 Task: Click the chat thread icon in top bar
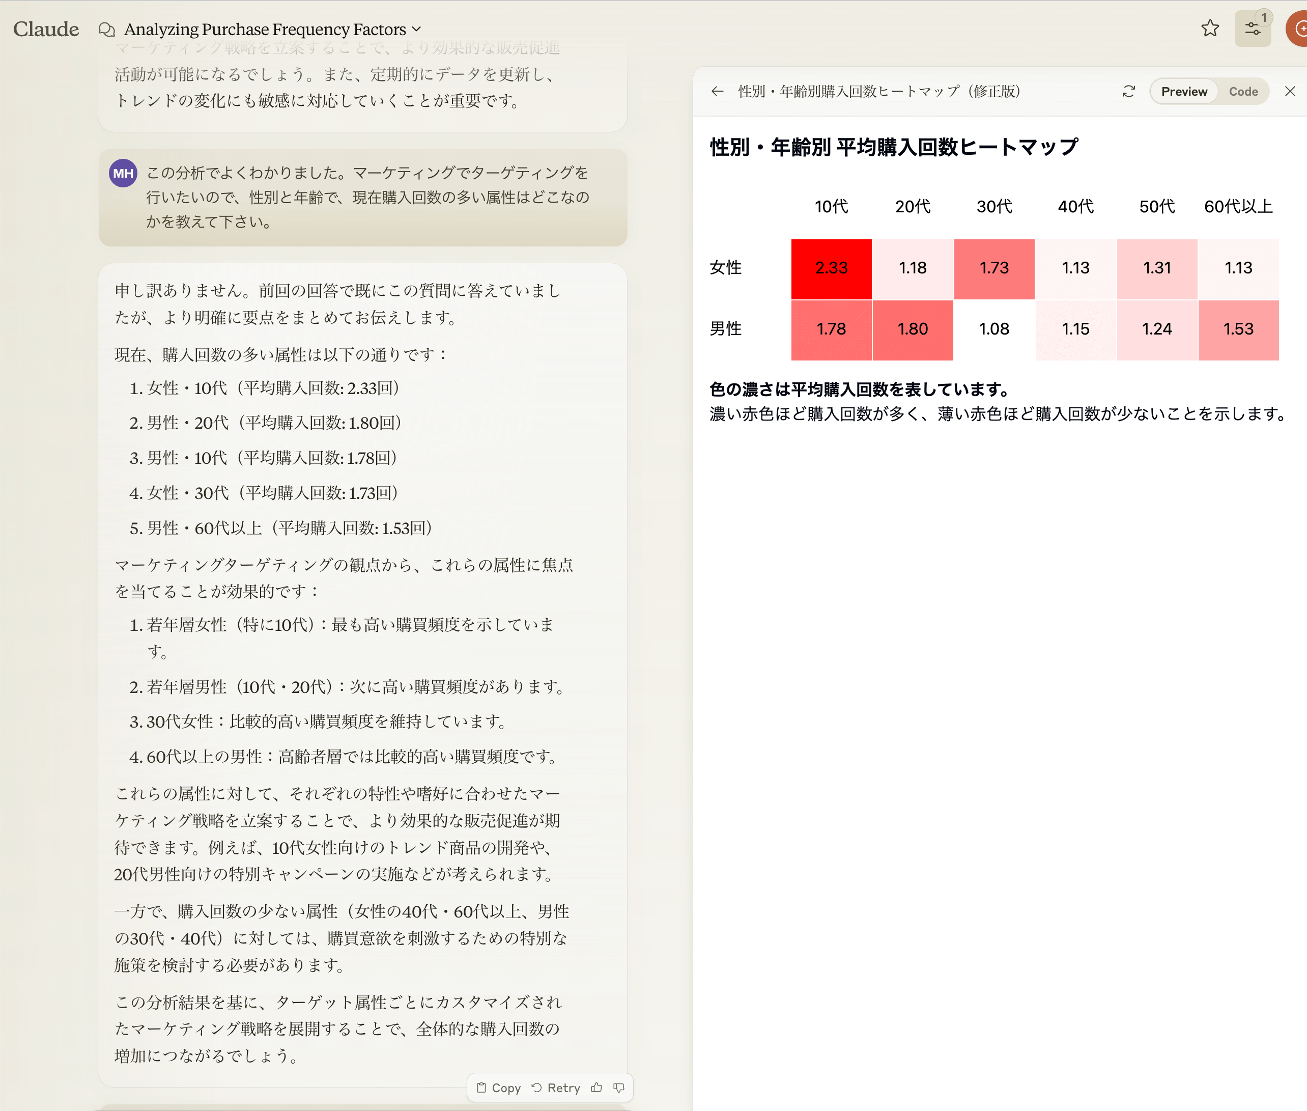pyautogui.click(x=108, y=30)
